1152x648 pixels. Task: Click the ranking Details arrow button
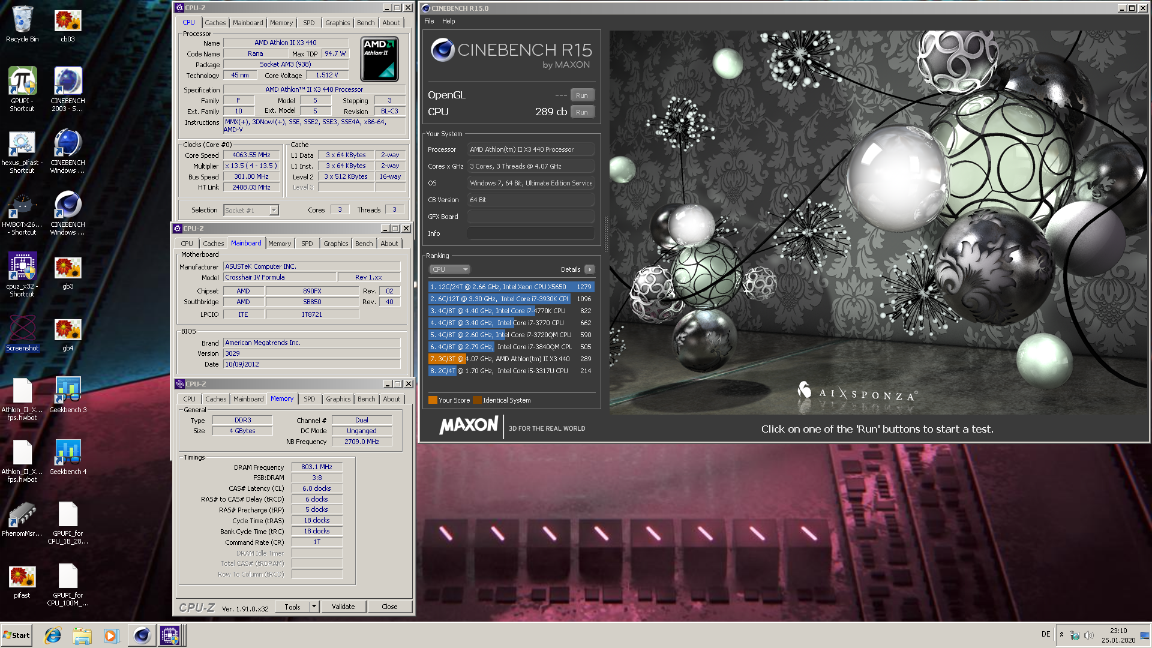[590, 269]
